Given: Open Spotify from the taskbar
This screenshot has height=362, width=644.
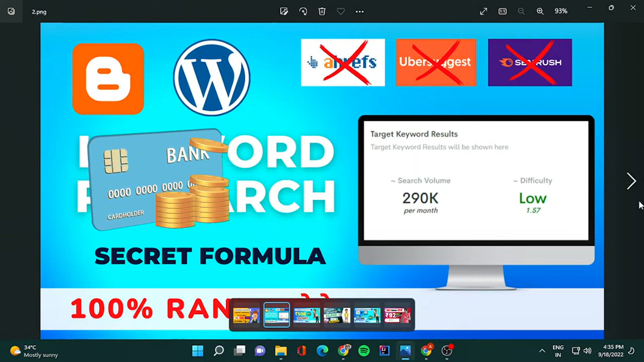Looking at the screenshot, I should tap(364, 351).
